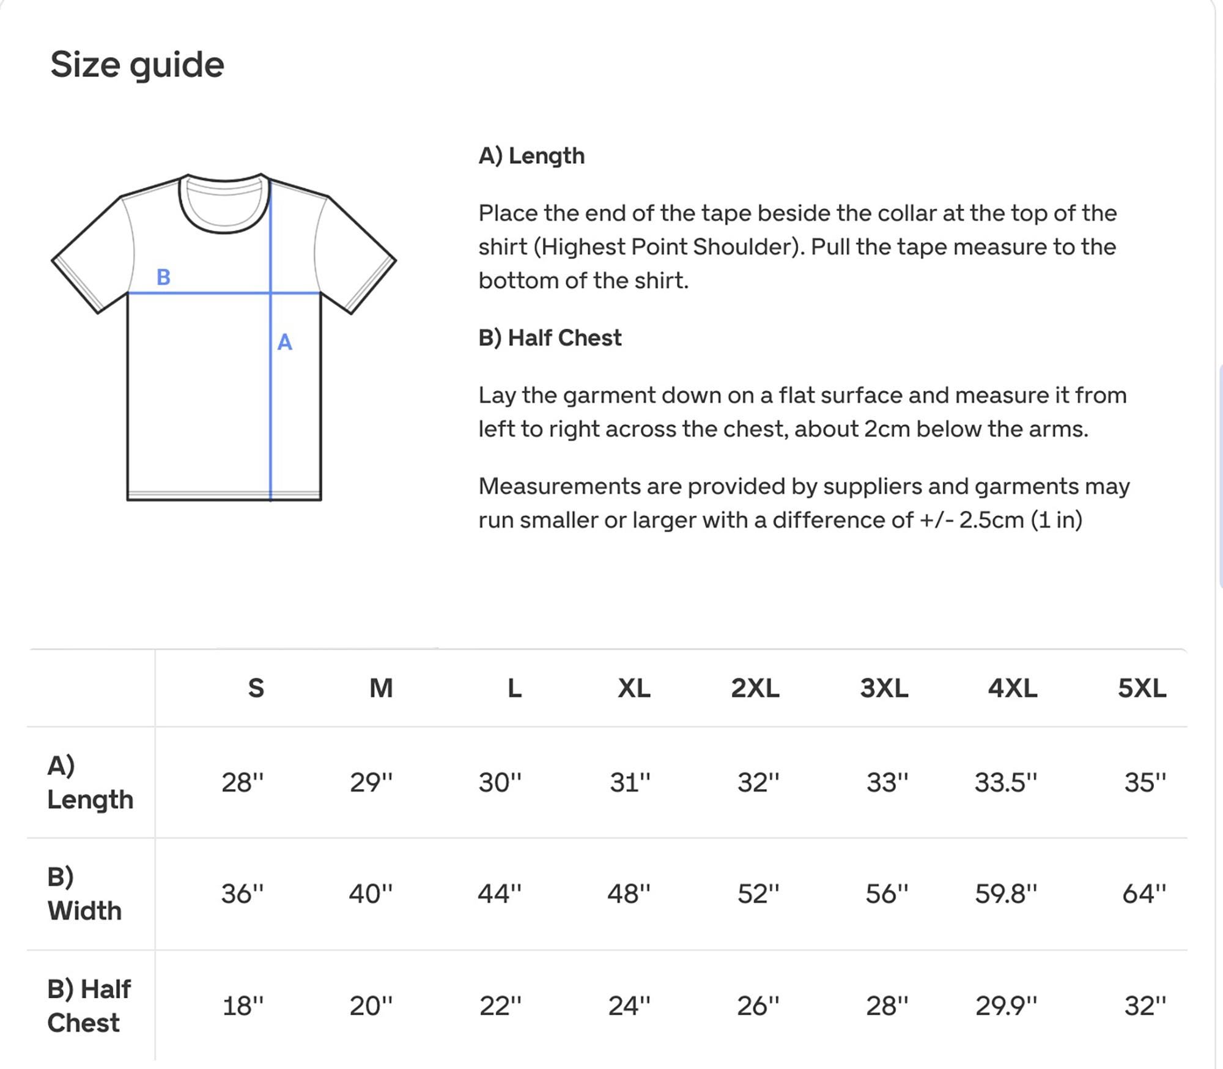Click the A) Length row label
Image resolution: width=1223 pixels, height=1069 pixels.
pyautogui.click(x=90, y=782)
